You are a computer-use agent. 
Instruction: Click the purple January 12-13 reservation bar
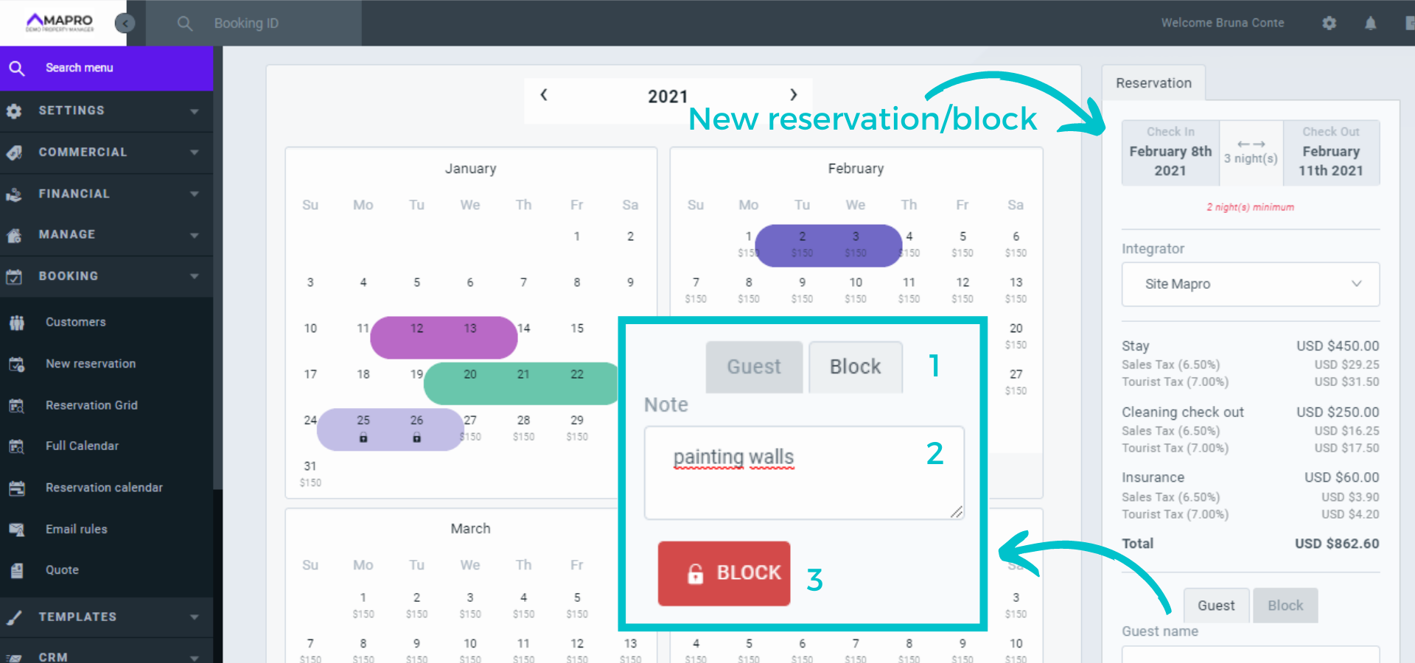click(444, 338)
